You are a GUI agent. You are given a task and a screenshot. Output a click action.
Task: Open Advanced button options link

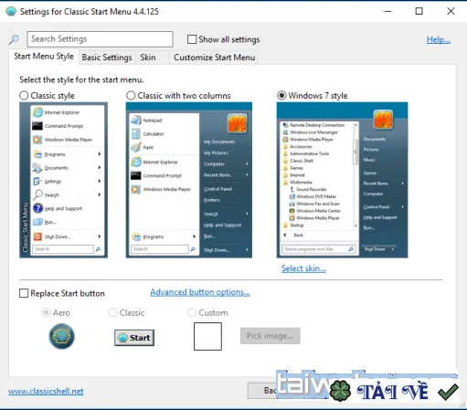point(200,292)
